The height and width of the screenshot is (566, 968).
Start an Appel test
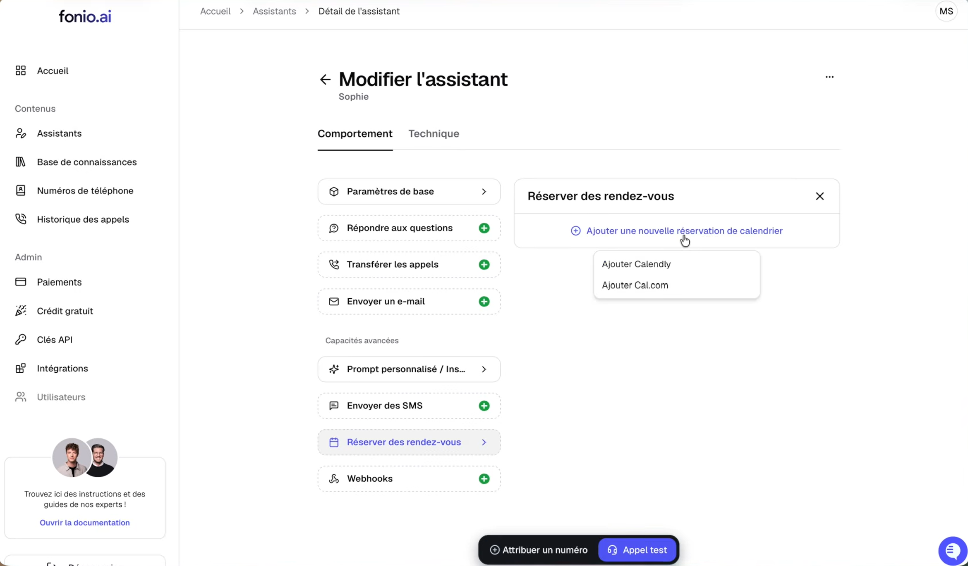click(x=637, y=550)
